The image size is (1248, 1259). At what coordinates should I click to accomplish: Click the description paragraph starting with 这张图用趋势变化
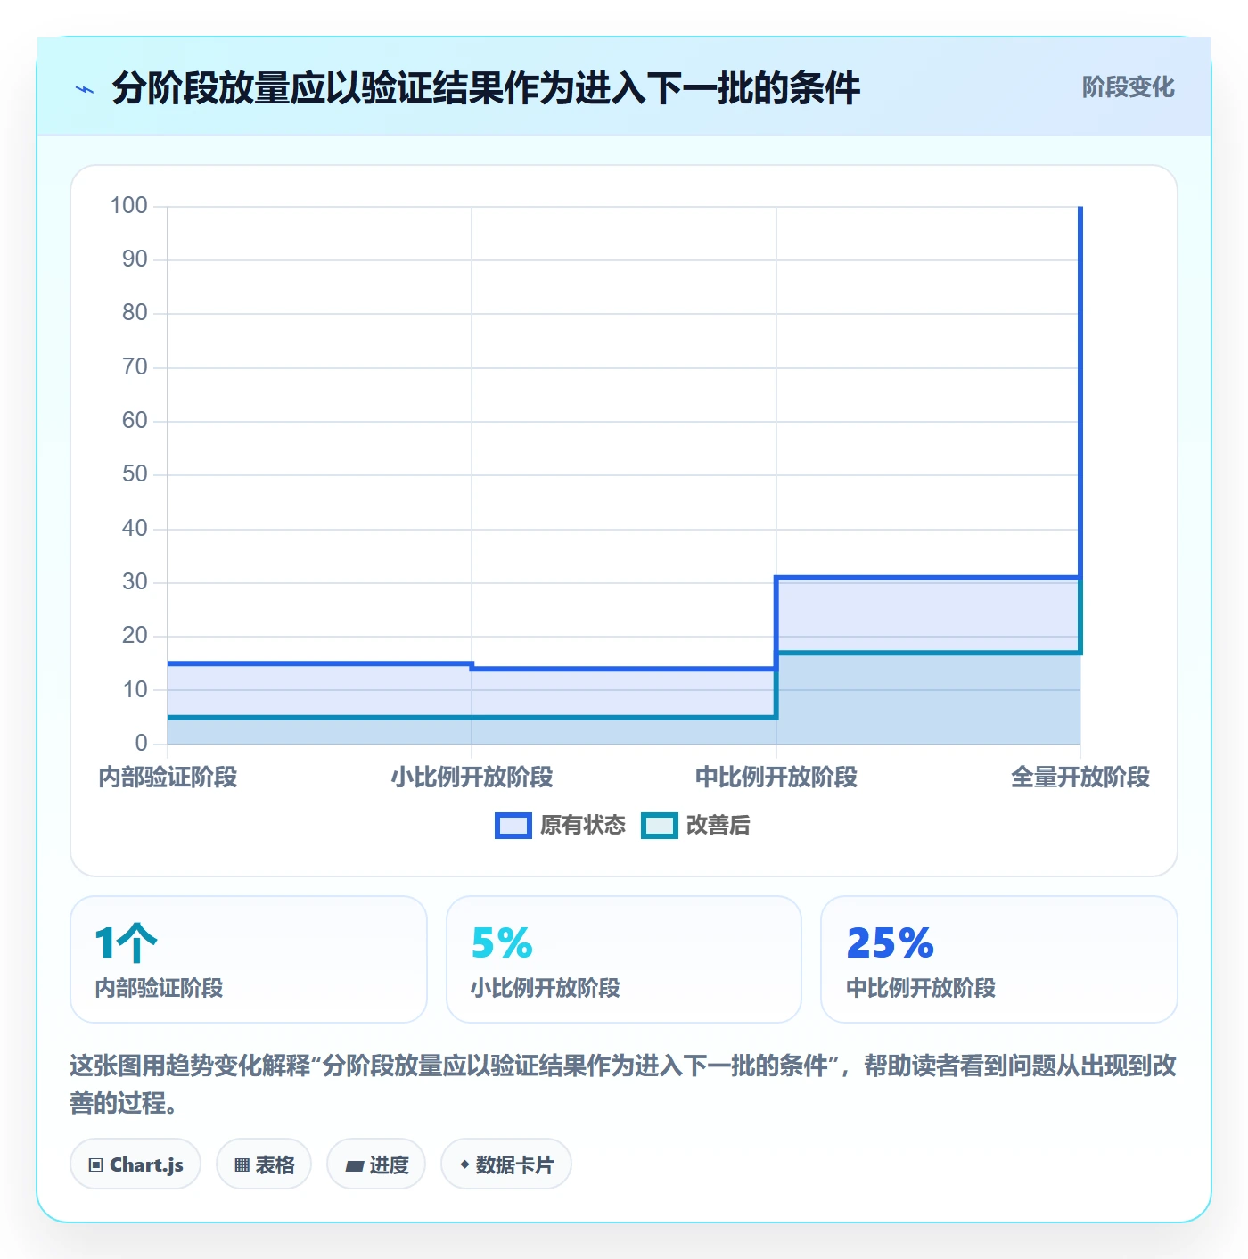point(623,1084)
